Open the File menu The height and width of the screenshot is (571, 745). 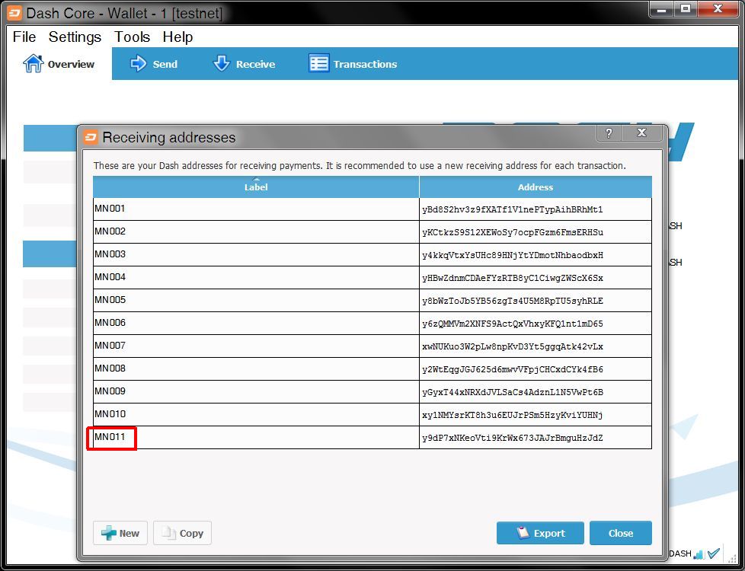pos(24,37)
